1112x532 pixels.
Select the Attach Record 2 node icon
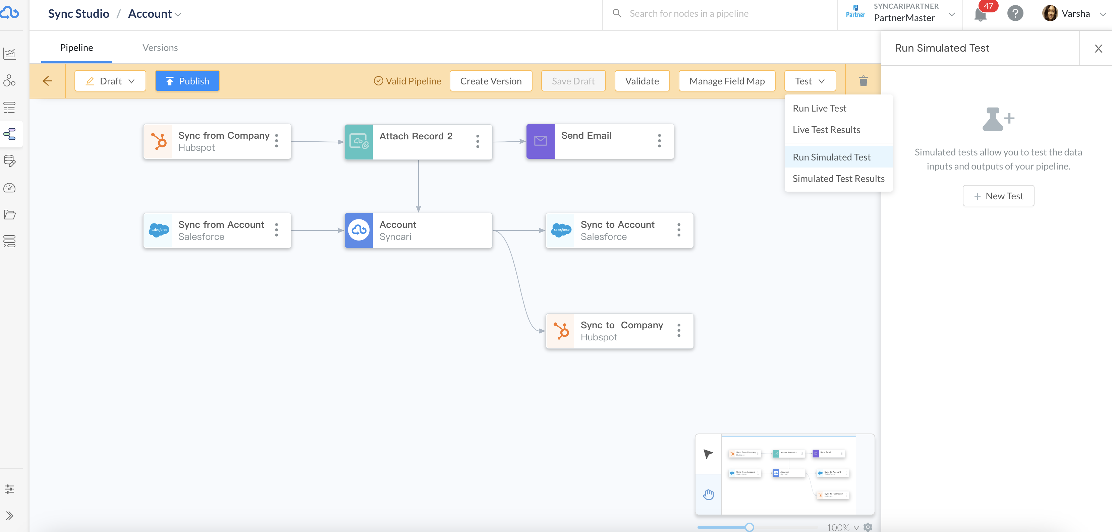359,141
